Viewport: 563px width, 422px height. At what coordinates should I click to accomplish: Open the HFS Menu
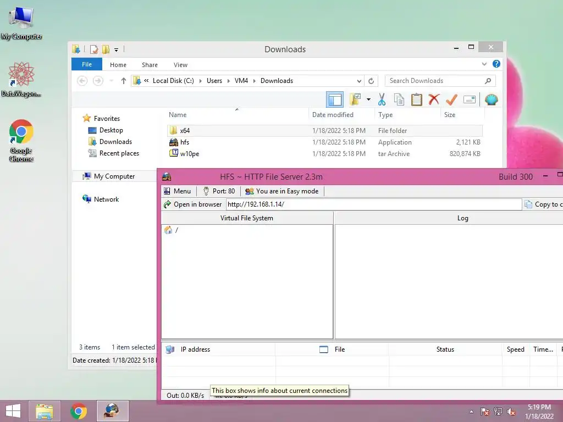click(x=177, y=191)
